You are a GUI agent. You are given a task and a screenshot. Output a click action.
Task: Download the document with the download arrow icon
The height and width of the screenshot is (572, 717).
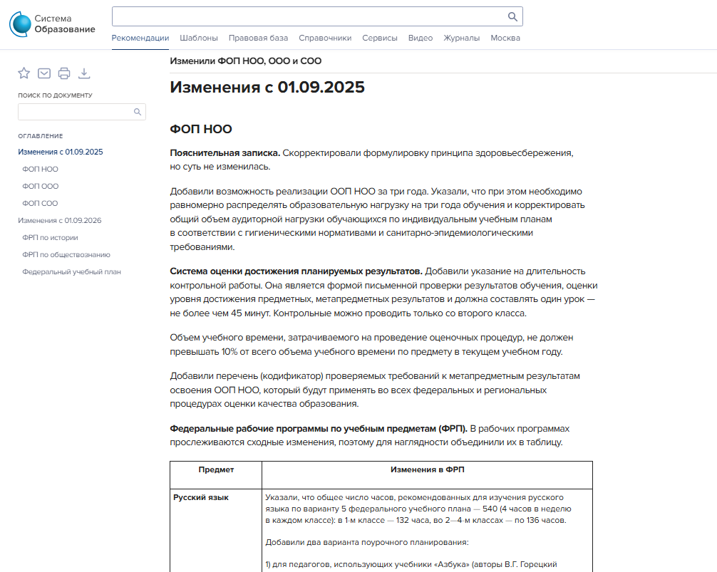[x=84, y=73]
